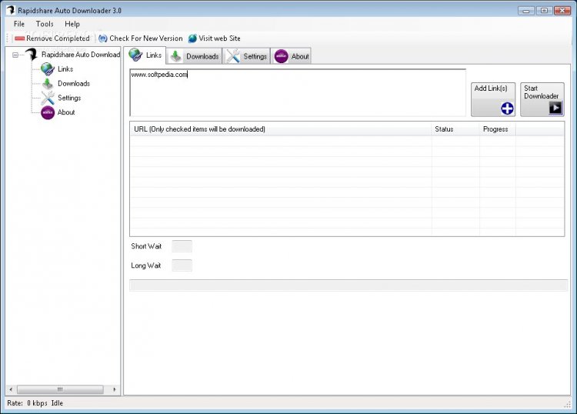Click the Downloads arrow icon in the tree
Image resolution: width=577 pixels, height=414 pixels.
48,84
